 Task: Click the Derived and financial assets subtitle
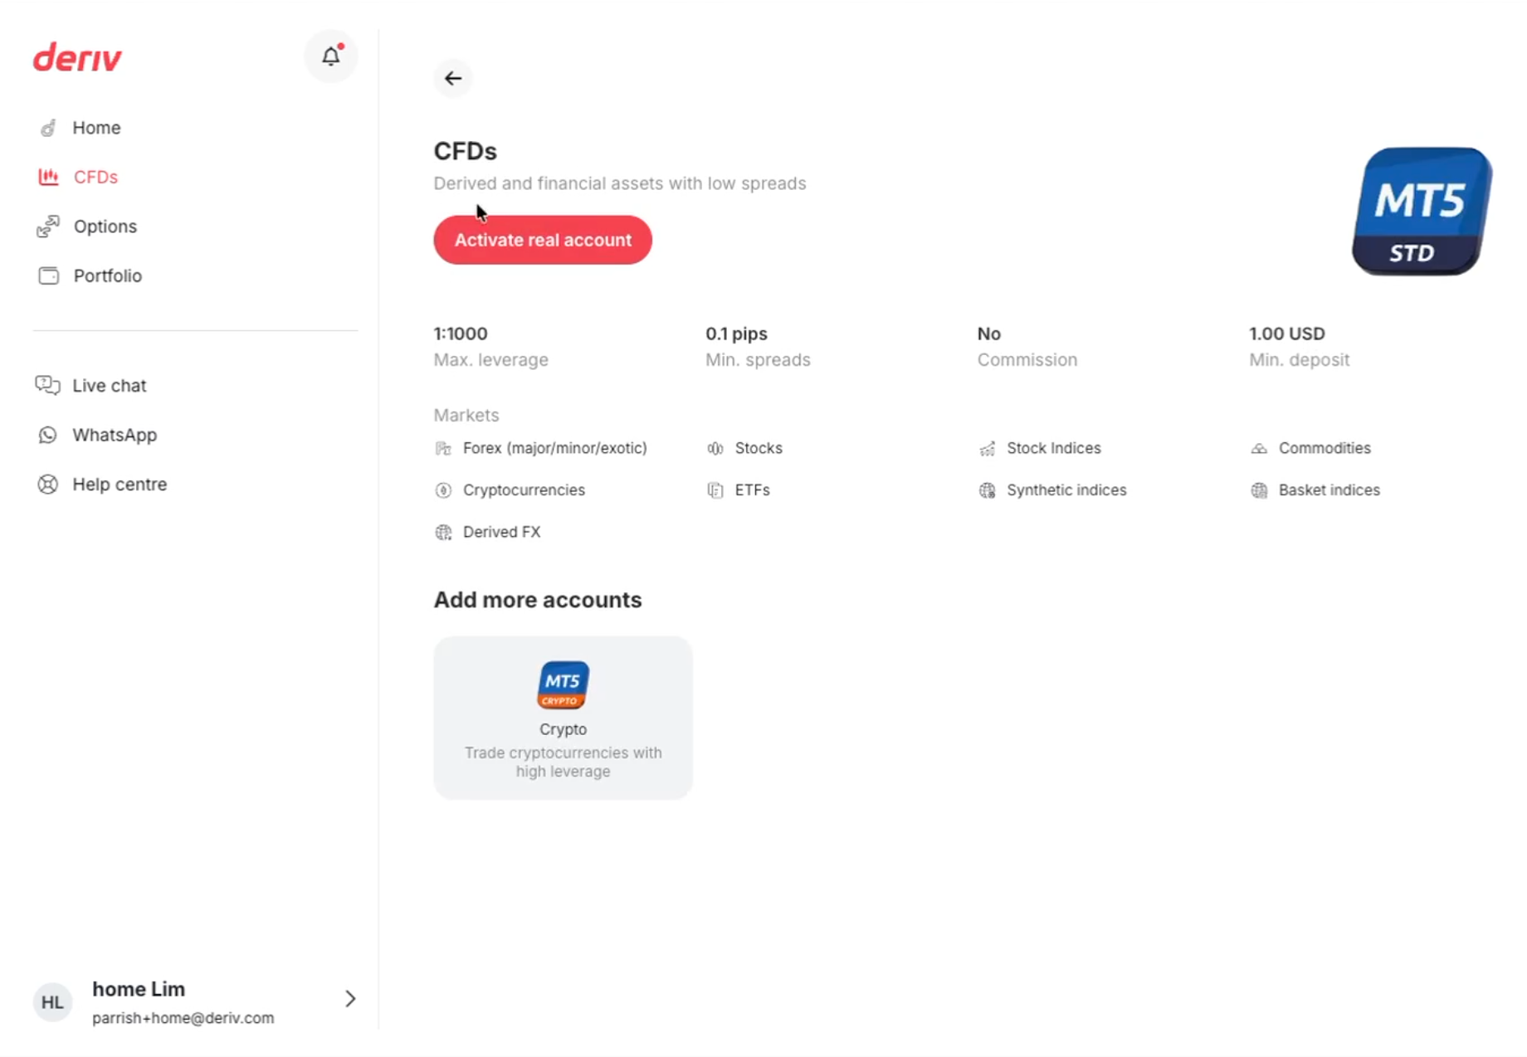[620, 183]
